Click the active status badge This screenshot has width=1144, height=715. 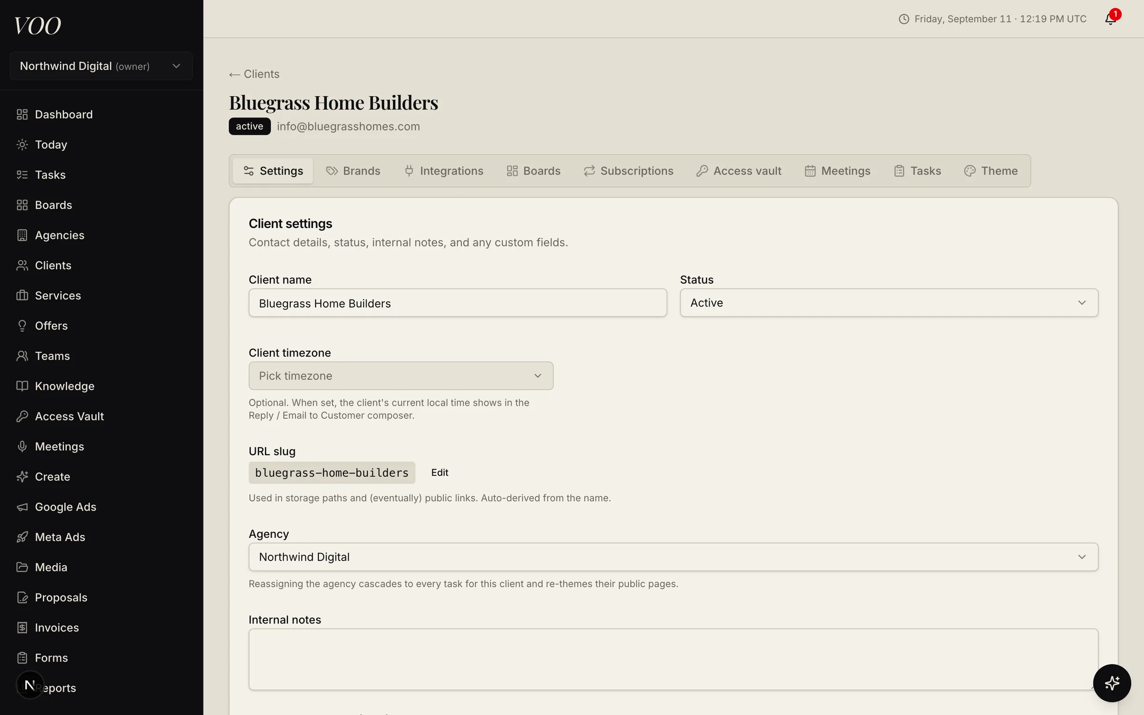tap(249, 126)
